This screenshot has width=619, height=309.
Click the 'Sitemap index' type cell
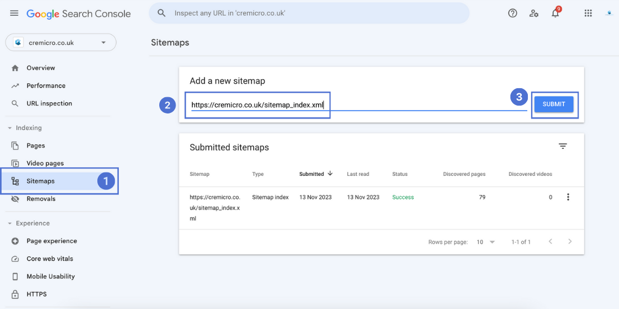(271, 197)
